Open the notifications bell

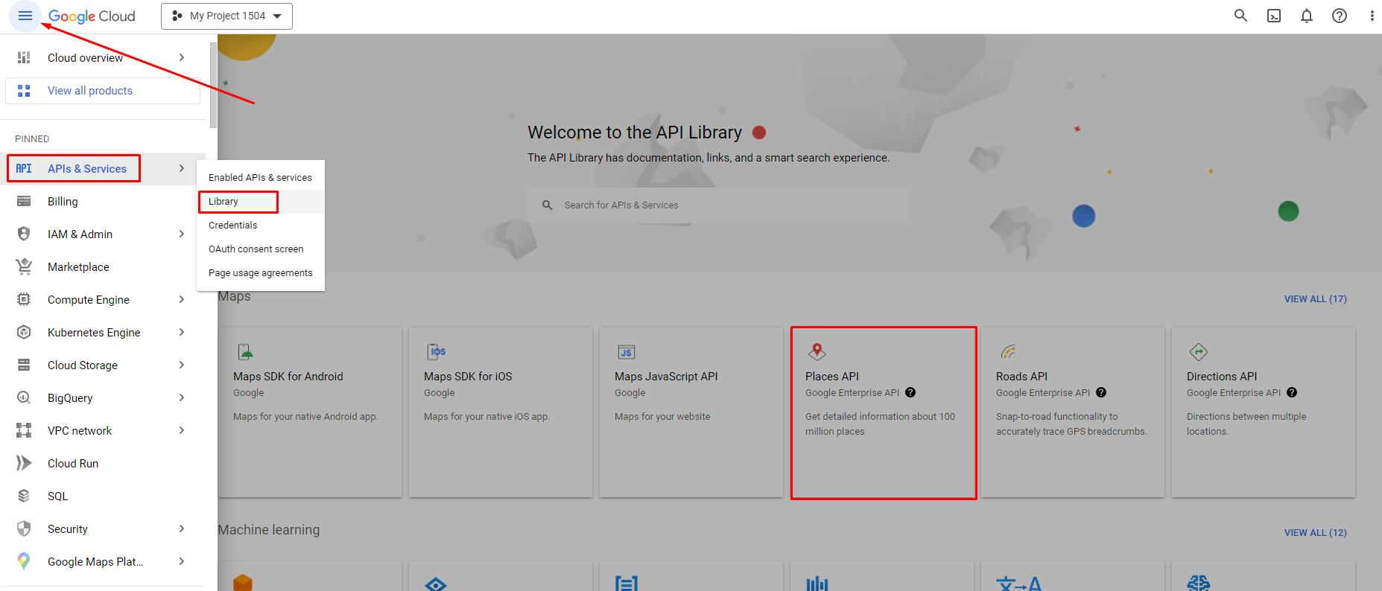click(x=1307, y=16)
